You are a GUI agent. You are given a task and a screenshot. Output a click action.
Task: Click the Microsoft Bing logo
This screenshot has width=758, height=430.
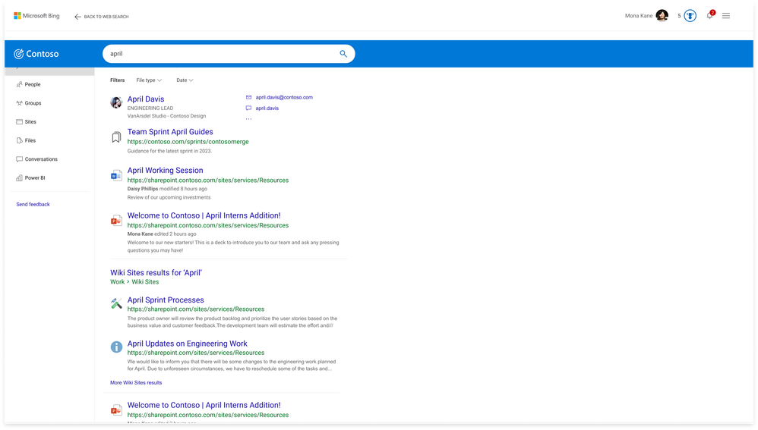[x=36, y=16]
